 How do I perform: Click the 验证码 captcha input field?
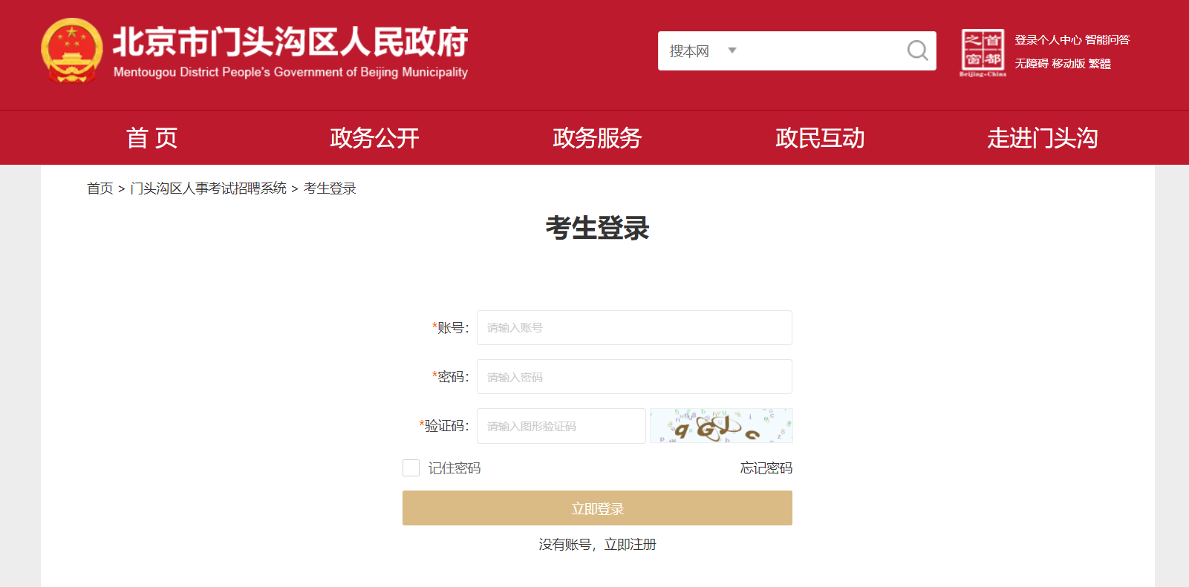point(561,426)
